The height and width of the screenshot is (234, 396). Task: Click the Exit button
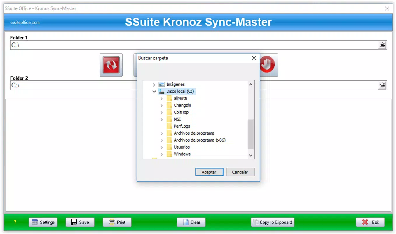pos(370,222)
